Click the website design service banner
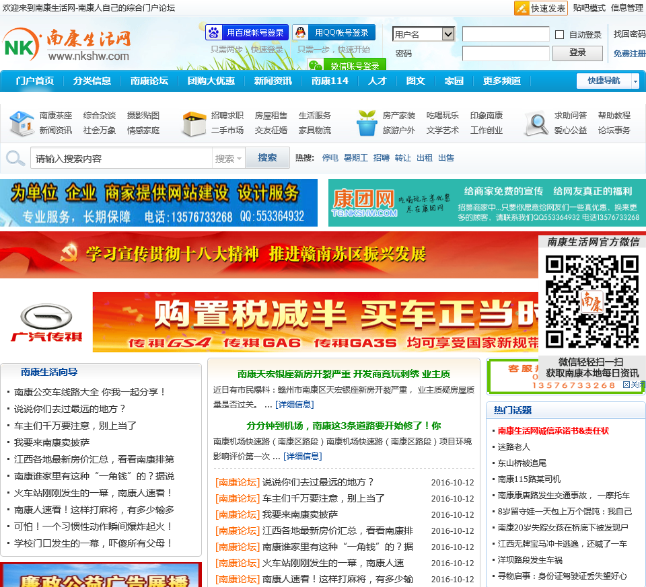Image resolution: width=646 pixels, height=587 pixels. (x=159, y=202)
